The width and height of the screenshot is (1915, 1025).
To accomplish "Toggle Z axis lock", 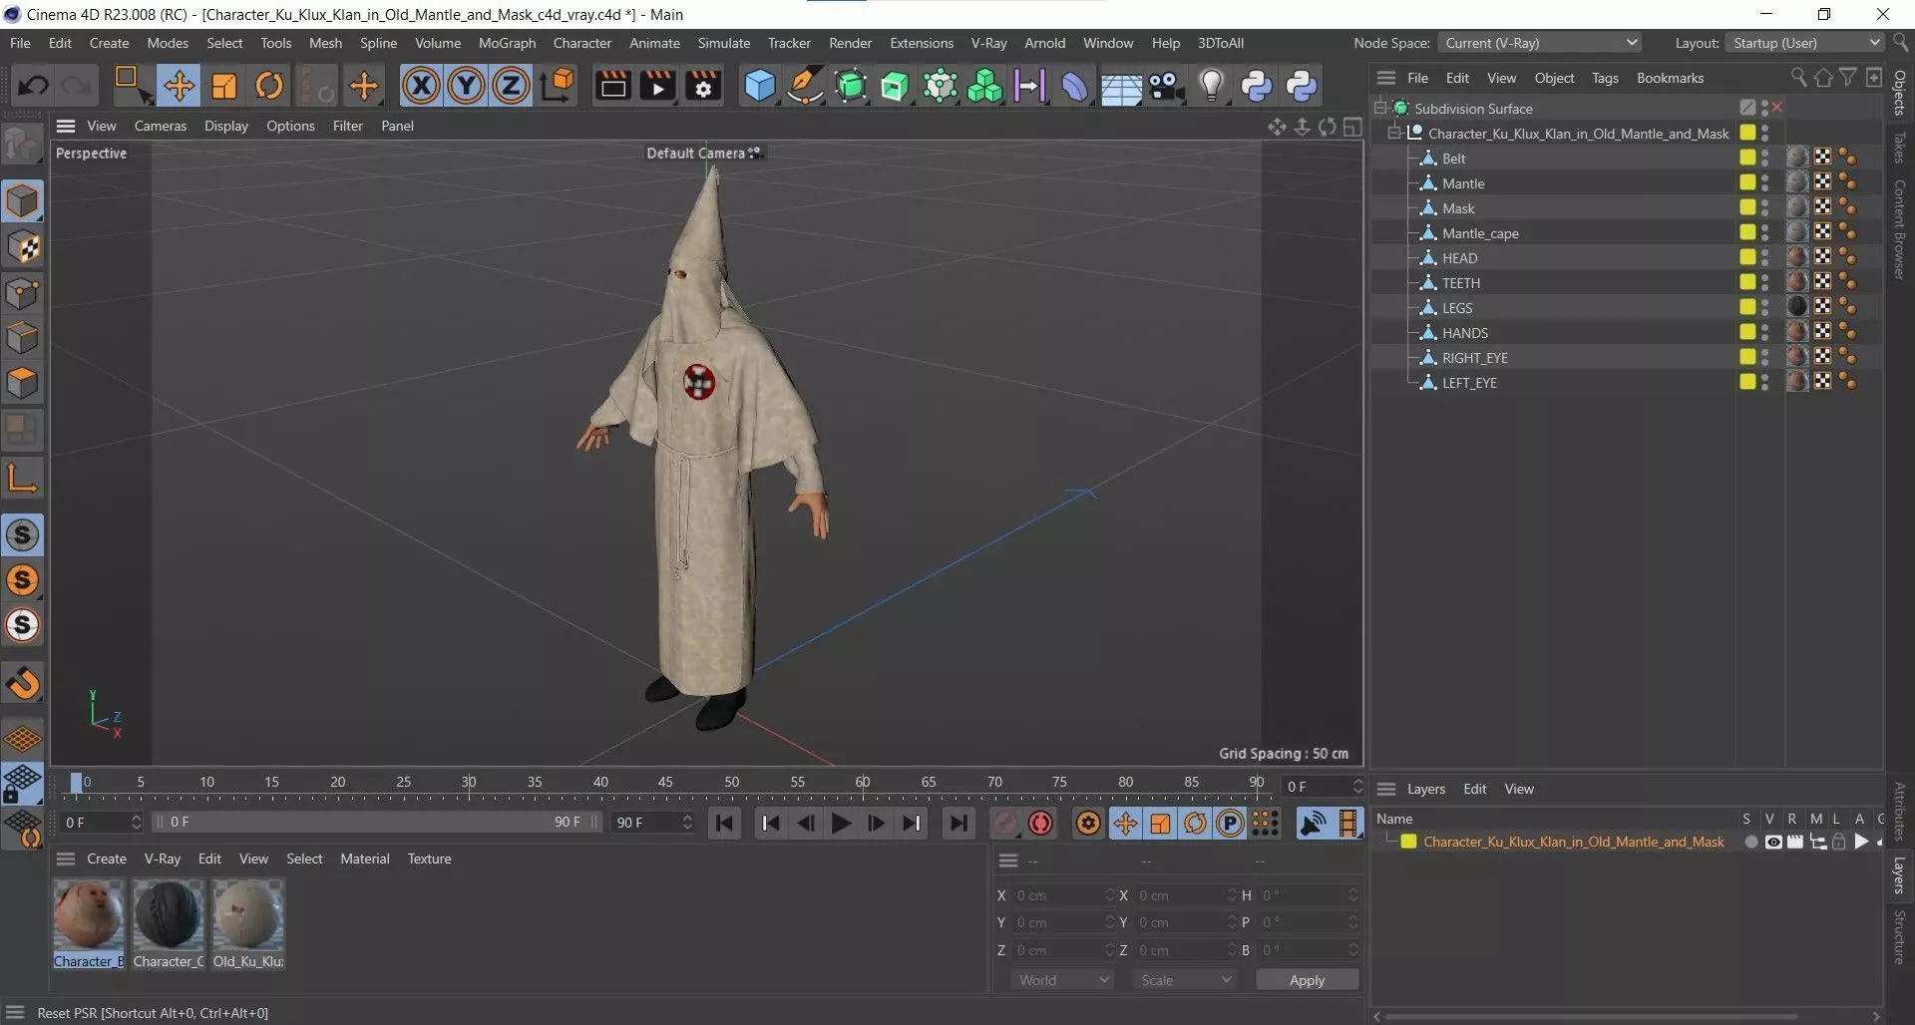I will [511, 86].
